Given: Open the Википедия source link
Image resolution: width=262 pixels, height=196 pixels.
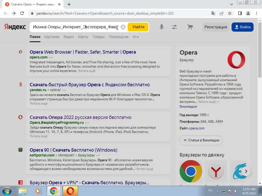Looking at the screenshot, I should pyautogui.click(x=188, y=106).
